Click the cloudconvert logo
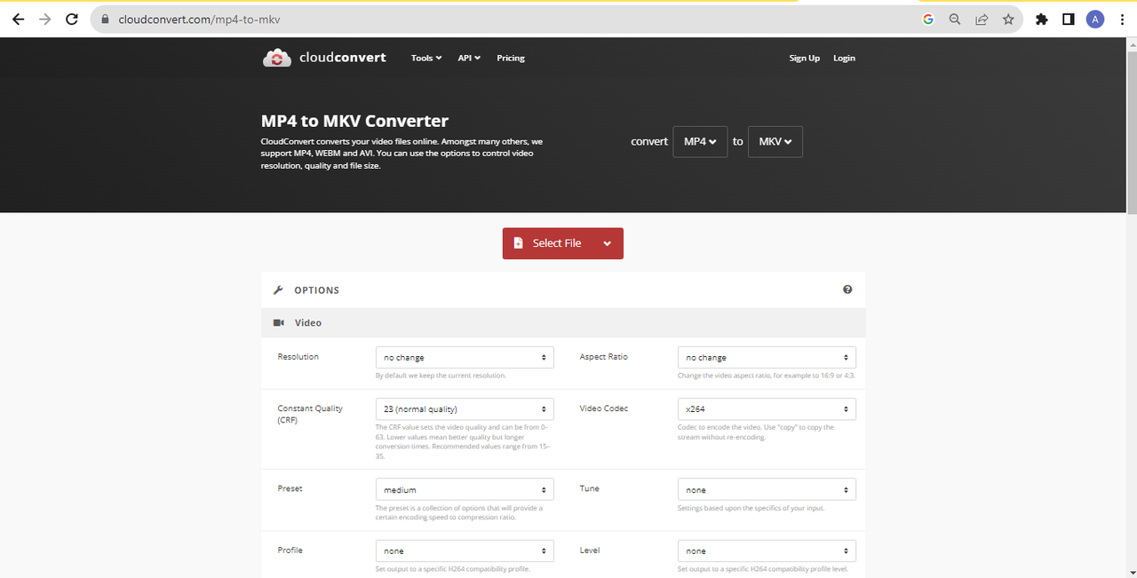This screenshot has width=1137, height=578. (x=324, y=58)
